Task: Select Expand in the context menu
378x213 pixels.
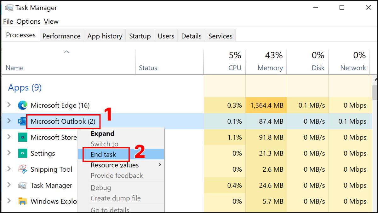Action: [102, 133]
